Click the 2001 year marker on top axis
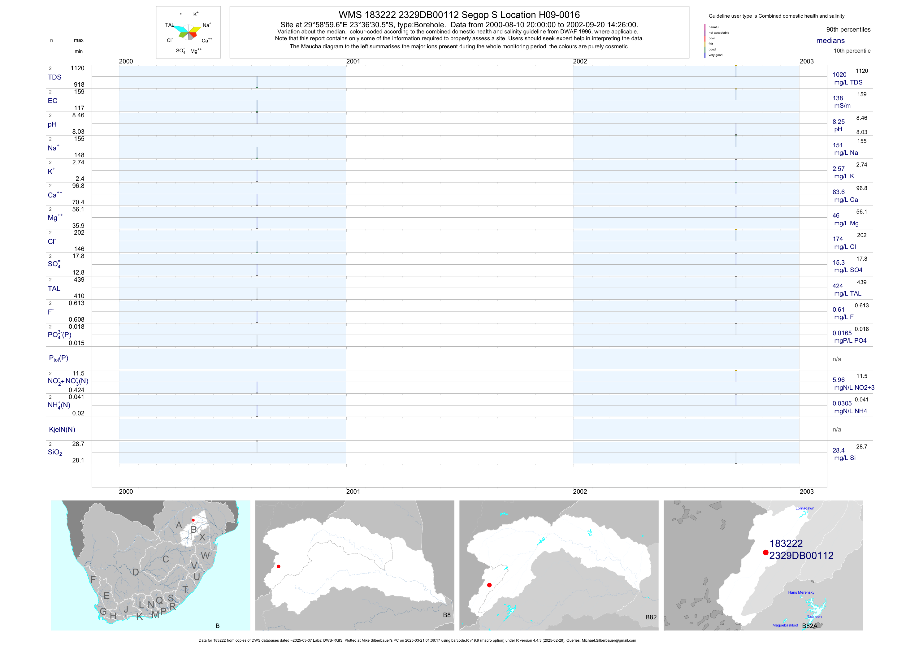919x650 pixels. [353, 61]
